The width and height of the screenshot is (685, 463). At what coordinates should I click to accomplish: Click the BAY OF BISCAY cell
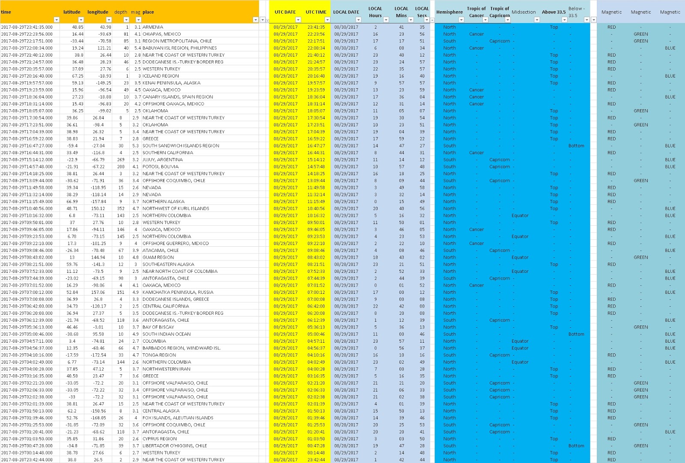tap(200, 327)
